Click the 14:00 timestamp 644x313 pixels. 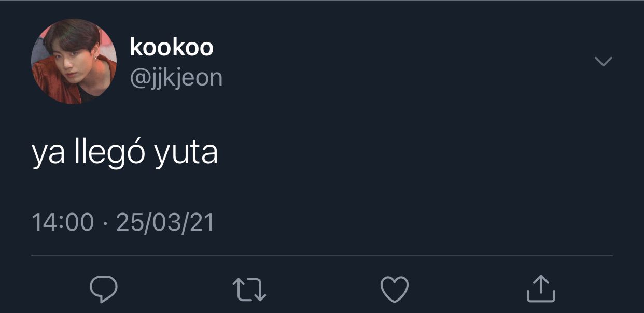(63, 223)
